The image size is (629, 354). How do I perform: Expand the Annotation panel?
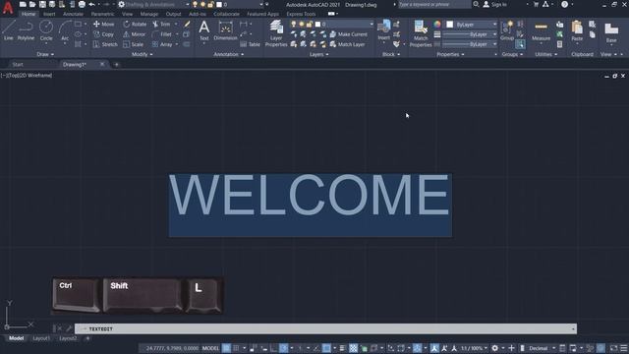click(x=229, y=54)
